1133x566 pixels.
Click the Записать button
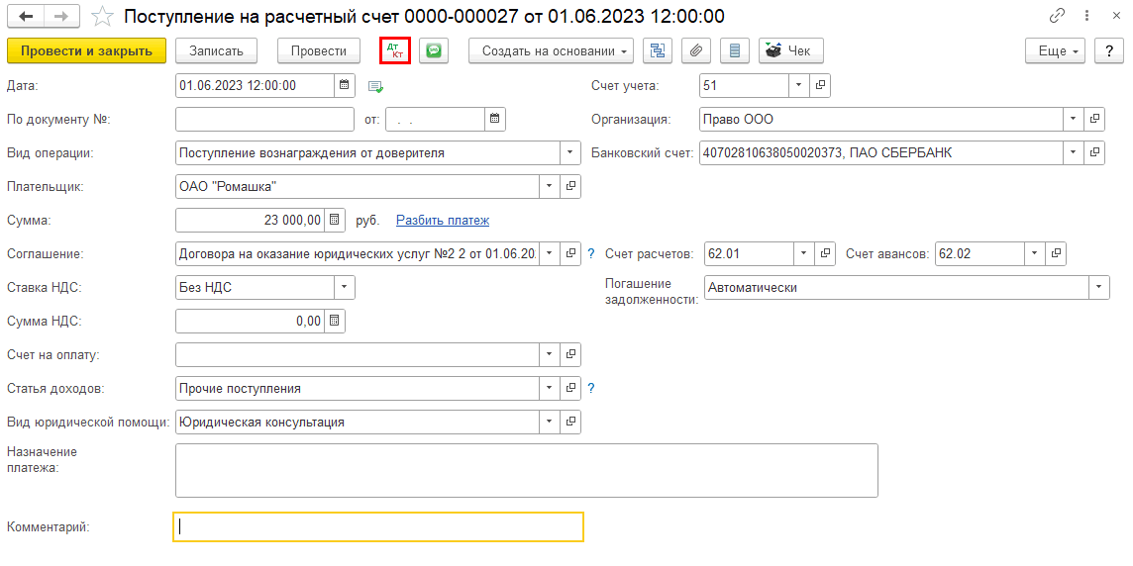(216, 50)
